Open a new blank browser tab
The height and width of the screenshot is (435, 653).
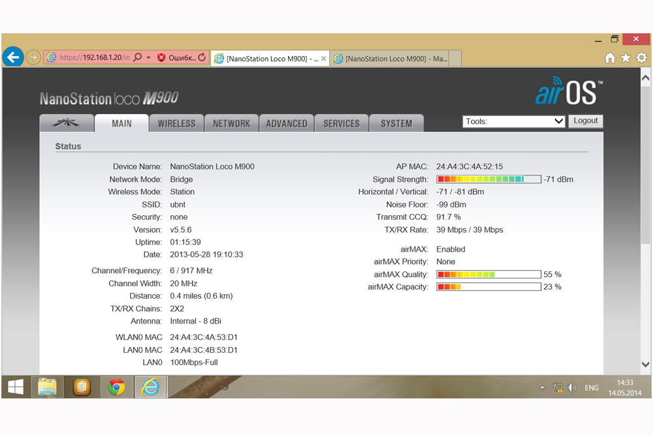[x=455, y=58]
